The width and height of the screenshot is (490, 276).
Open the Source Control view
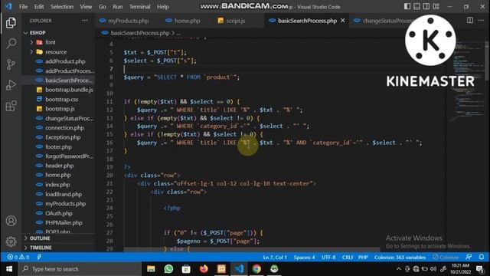(11, 64)
